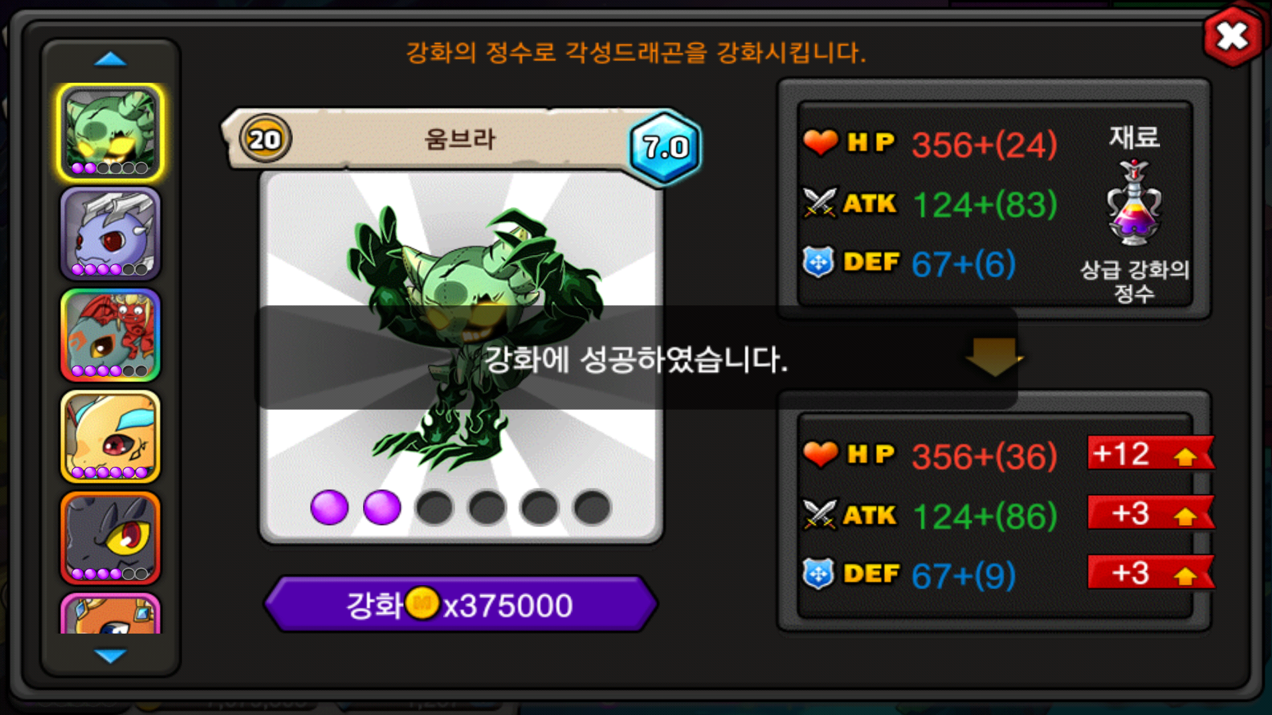Viewport: 1272px width, 715px height.
Task: Click the 강화 x375000 enhance button
Action: tap(460, 604)
